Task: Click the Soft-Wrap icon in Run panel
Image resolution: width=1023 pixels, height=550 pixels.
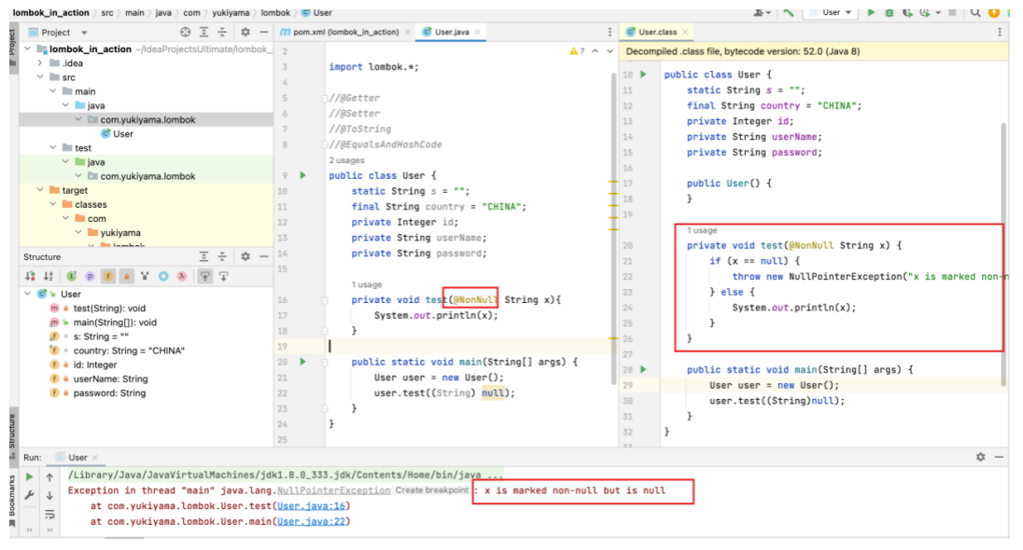Action: point(49,515)
